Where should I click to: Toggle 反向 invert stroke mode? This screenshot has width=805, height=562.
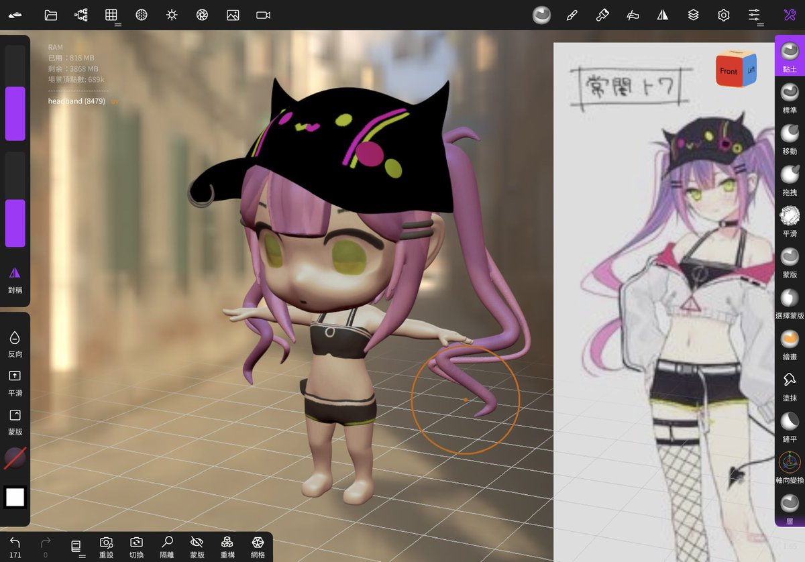tap(15, 343)
